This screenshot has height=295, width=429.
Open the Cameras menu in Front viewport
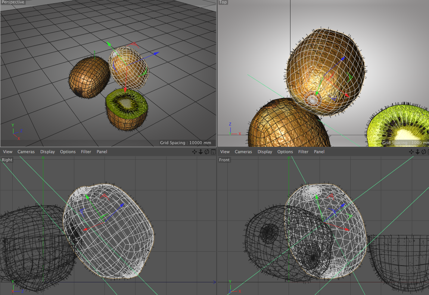(243, 152)
